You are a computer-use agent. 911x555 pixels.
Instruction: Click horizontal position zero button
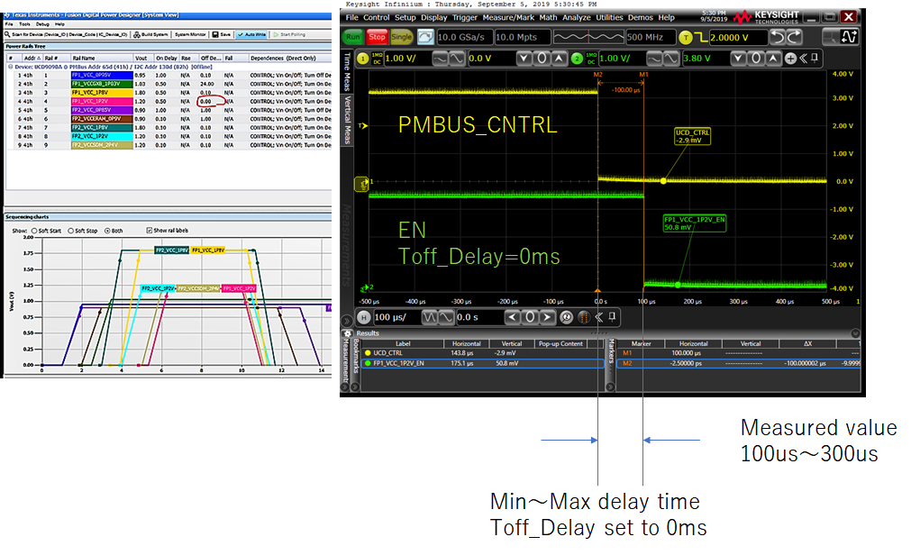(x=530, y=317)
